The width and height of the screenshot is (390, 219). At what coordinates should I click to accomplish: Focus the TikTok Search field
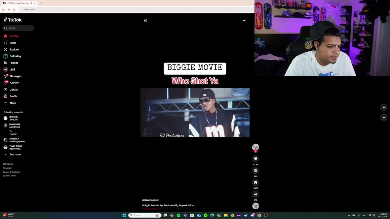(18, 28)
